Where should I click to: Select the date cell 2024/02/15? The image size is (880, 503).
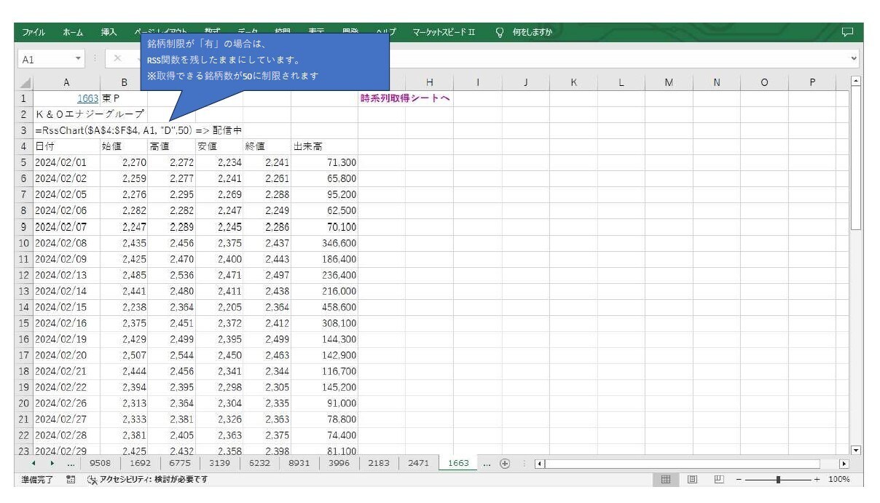click(66, 307)
